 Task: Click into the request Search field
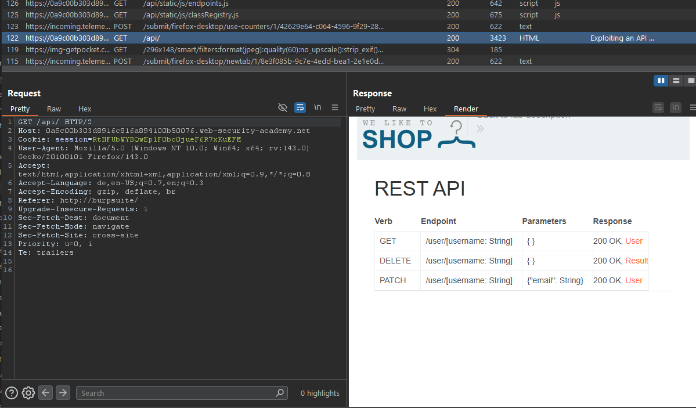[174, 393]
